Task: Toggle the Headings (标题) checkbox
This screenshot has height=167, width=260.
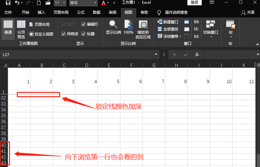Action: (x=84, y=34)
